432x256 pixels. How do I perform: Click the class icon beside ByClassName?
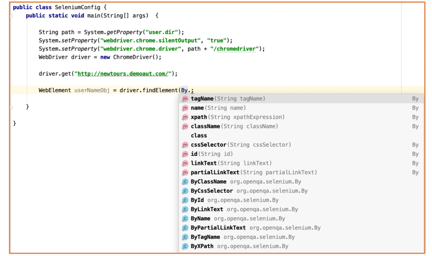click(x=185, y=182)
